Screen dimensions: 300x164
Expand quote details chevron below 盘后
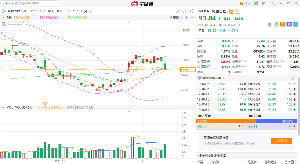pyautogui.click(x=248, y=36)
